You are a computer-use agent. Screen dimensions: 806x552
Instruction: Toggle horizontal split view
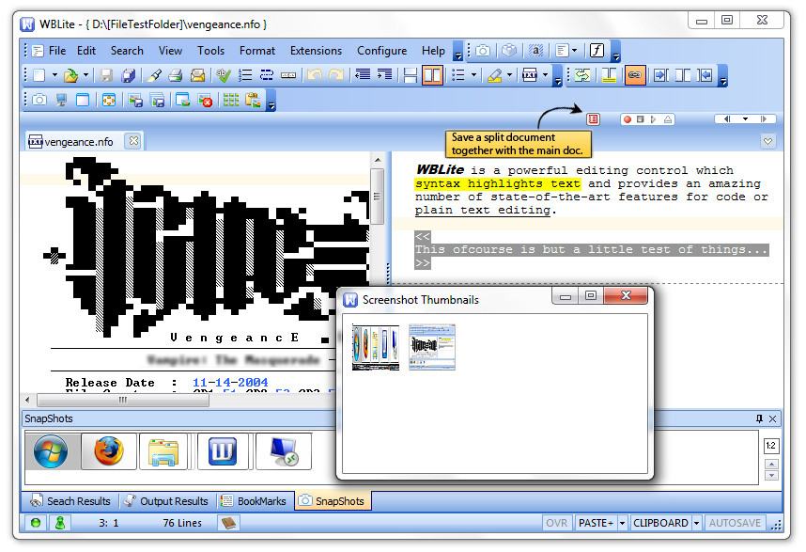pos(411,75)
